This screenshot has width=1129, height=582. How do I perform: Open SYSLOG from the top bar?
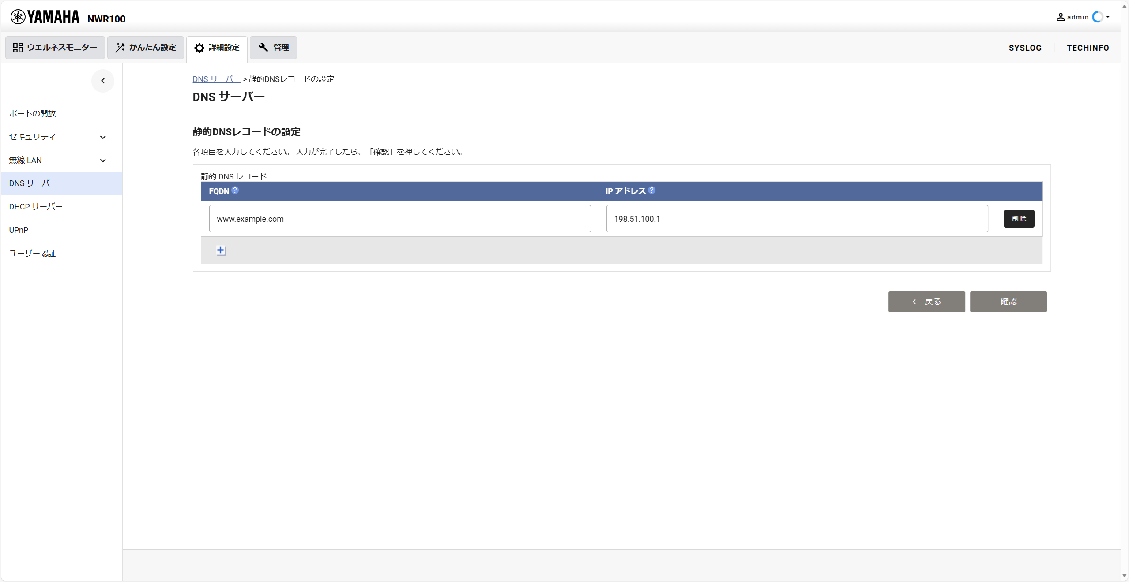(1025, 48)
